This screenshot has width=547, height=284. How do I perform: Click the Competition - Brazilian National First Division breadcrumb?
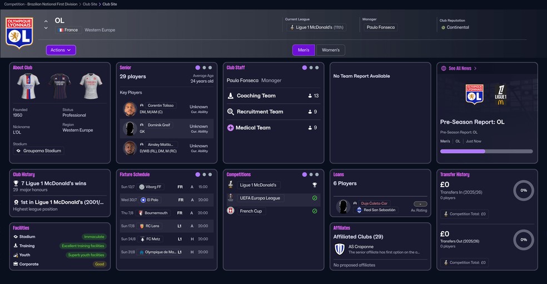[41, 4]
